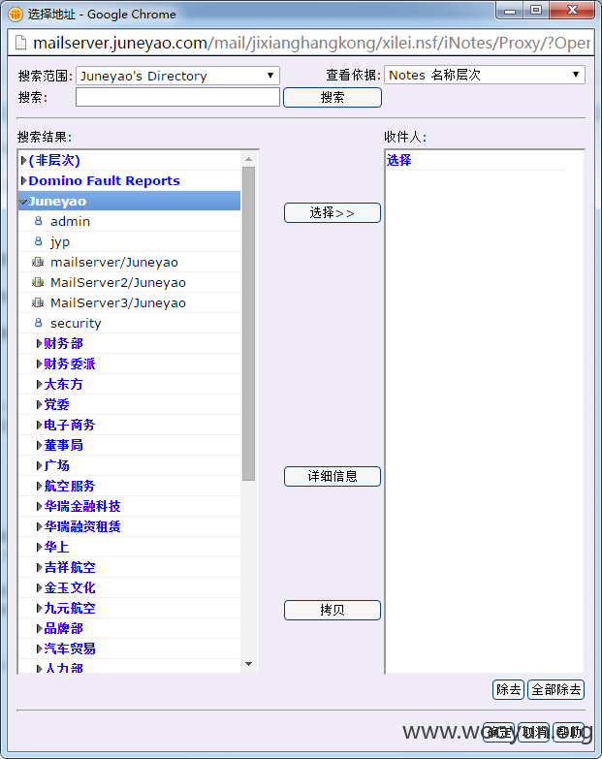Expand the 九元航空 node
This screenshot has height=759, width=602.
click(x=39, y=608)
